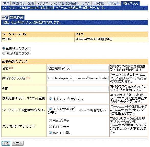Choose the Web・EJB両方 radio button

click(51, 133)
